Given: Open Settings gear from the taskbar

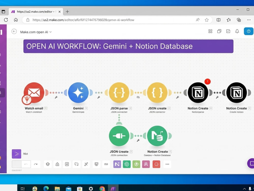Looking at the screenshot, I should (x=91, y=188).
